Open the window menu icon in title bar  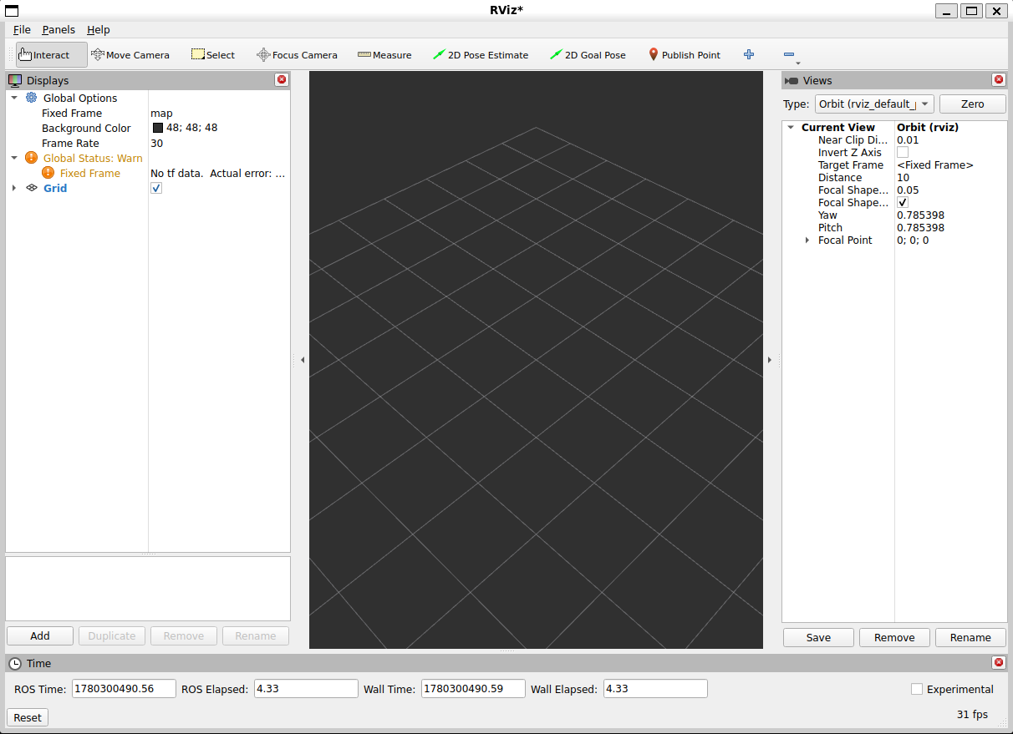11,10
